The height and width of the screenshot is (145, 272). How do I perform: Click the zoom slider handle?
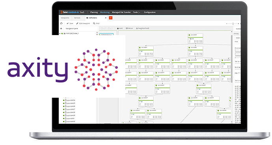click(233, 23)
